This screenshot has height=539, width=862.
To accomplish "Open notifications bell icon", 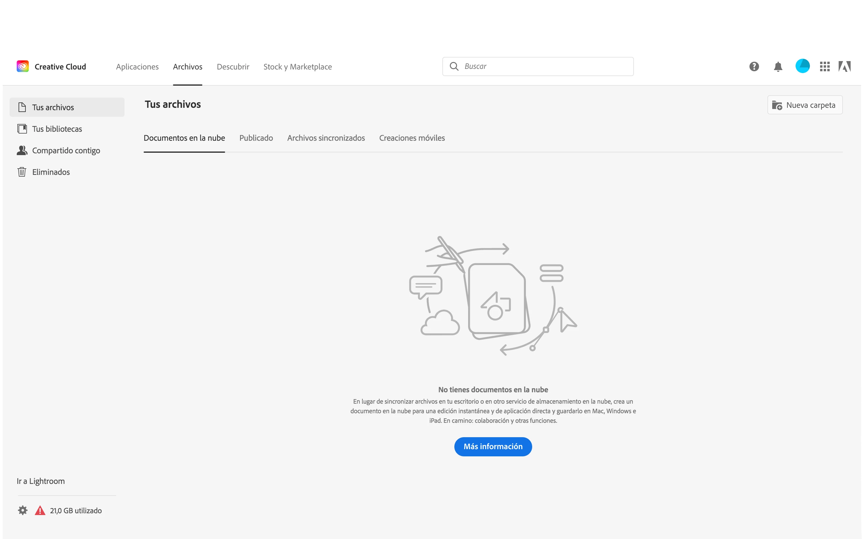I will (778, 67).
